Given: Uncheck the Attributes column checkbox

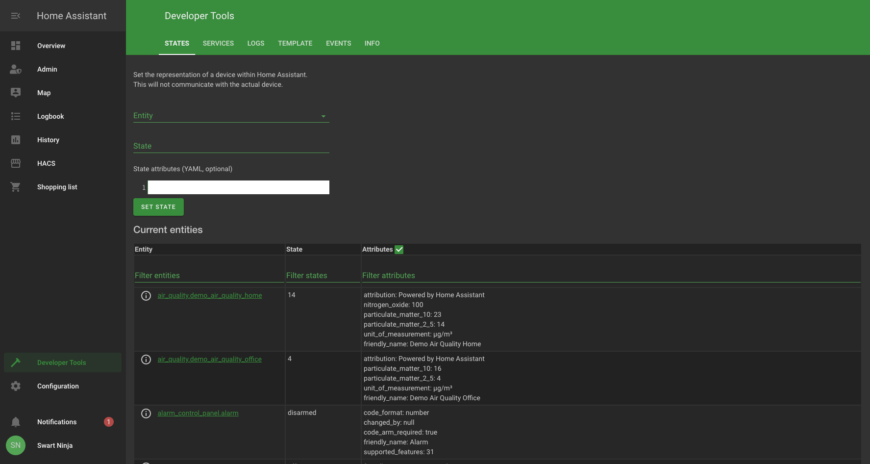Looking at the screenshot, I should 399,250.
